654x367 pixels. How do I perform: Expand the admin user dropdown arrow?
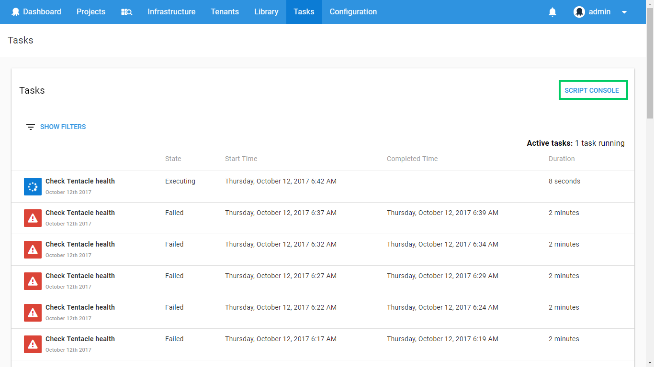click(624, 12)
